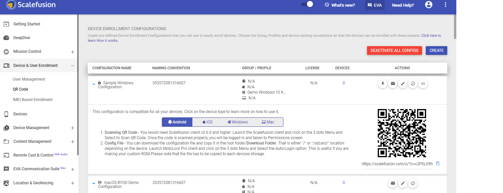This screenshot has width=503, height=193.
Task: Click the Getting Started sidebar icon
Action: [x=6, y=24]
